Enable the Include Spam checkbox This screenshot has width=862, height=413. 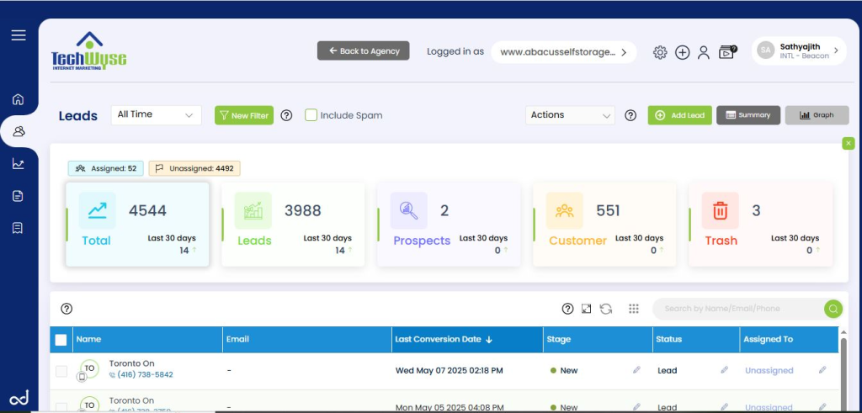click(311, 115)
